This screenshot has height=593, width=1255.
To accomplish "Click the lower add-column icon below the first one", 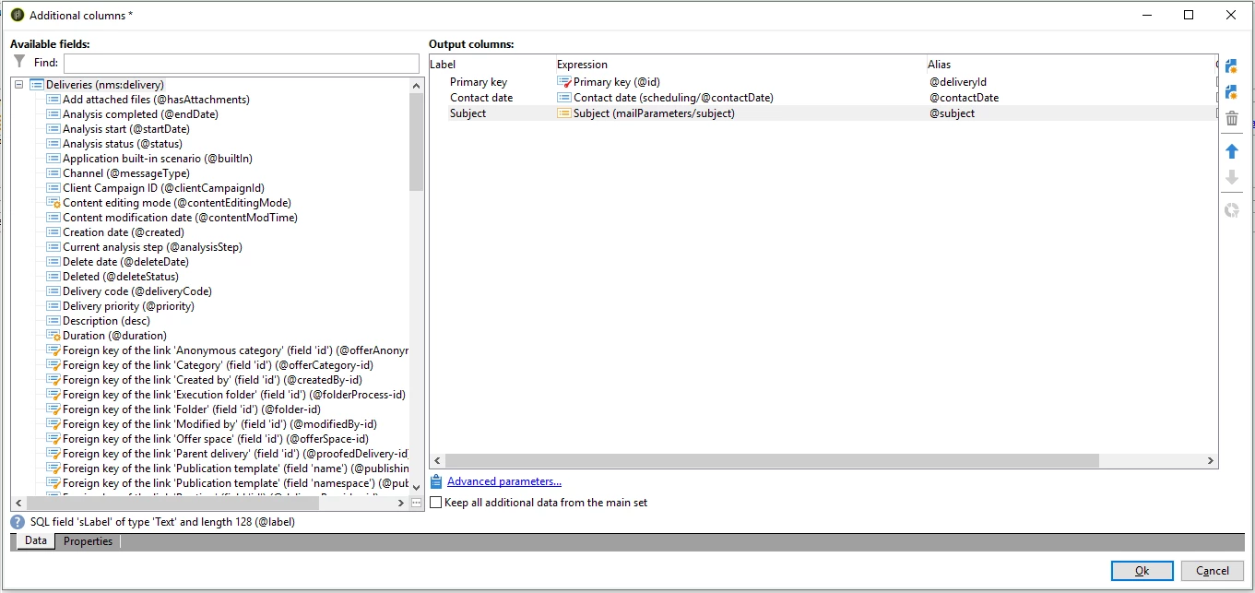I will pyautogui.click(x=1231, y=91).
